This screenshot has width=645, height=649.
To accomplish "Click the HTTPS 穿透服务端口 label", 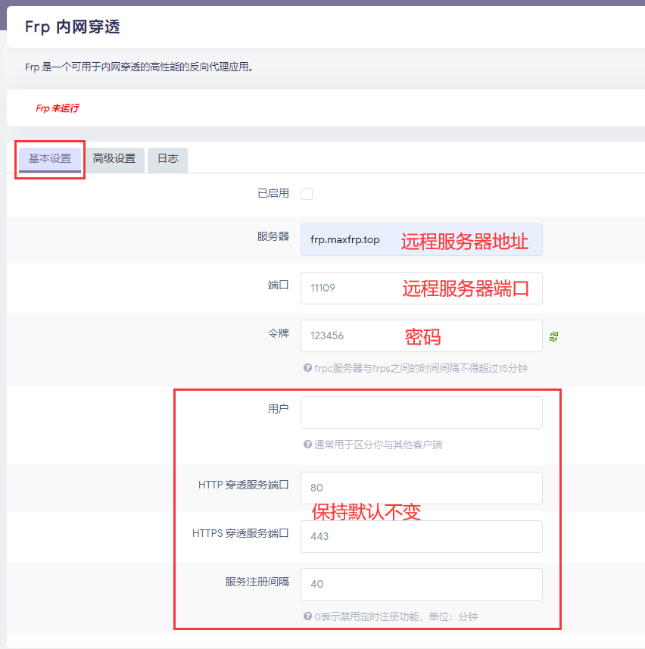I will click(241, 533).
